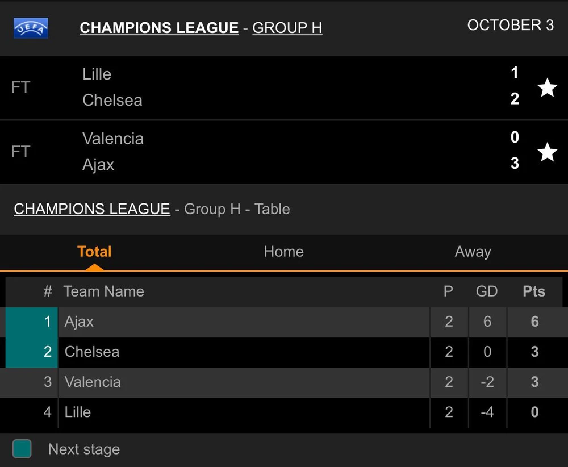Open the Champions League header link
Viewport: 568px width, 467px height.
point(159,28)
